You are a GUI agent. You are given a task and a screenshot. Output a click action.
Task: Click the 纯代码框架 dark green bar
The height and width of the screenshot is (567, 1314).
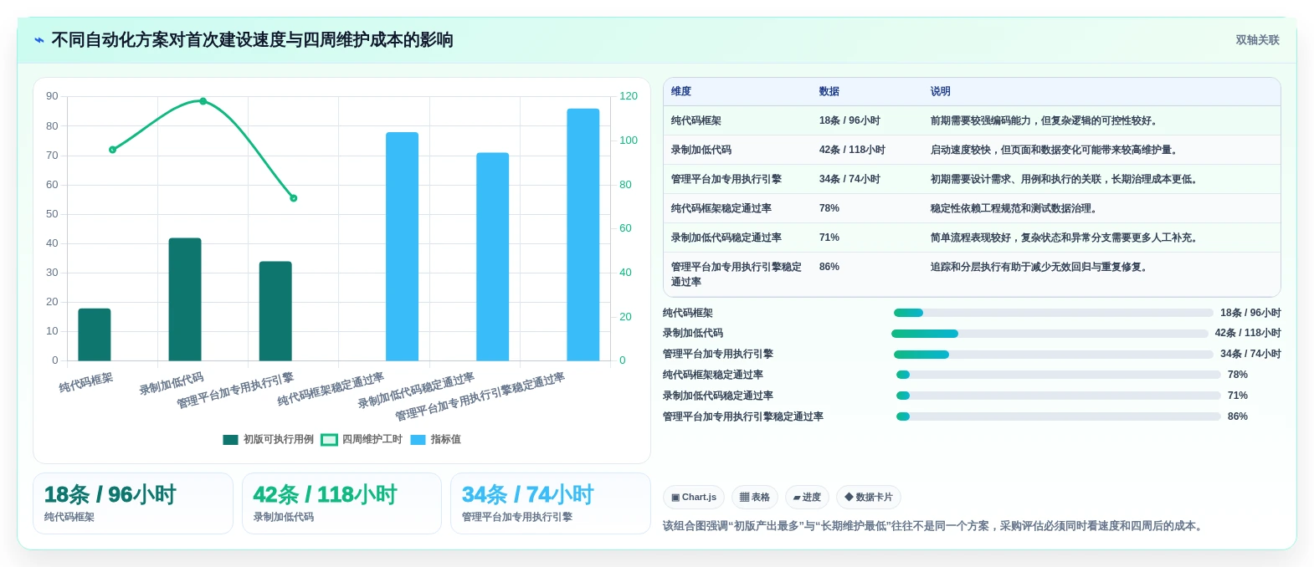(x=95, y=335)
